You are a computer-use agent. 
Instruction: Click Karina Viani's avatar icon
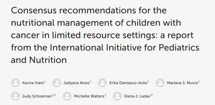(x=16, y=83)
